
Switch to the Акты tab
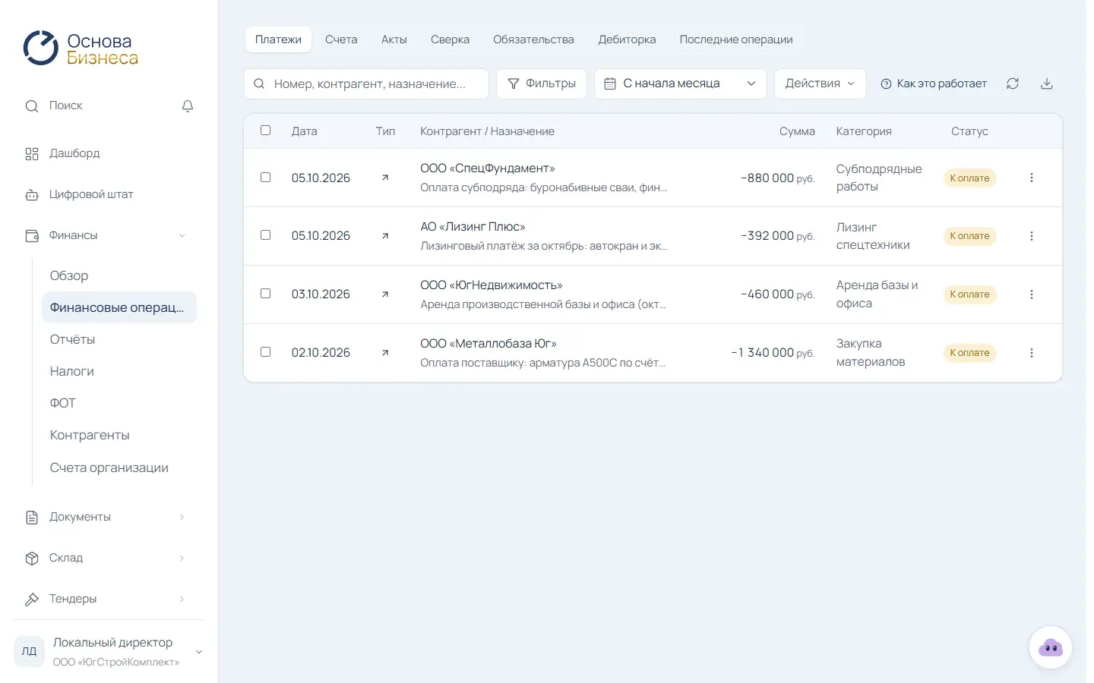coord(394,39)
